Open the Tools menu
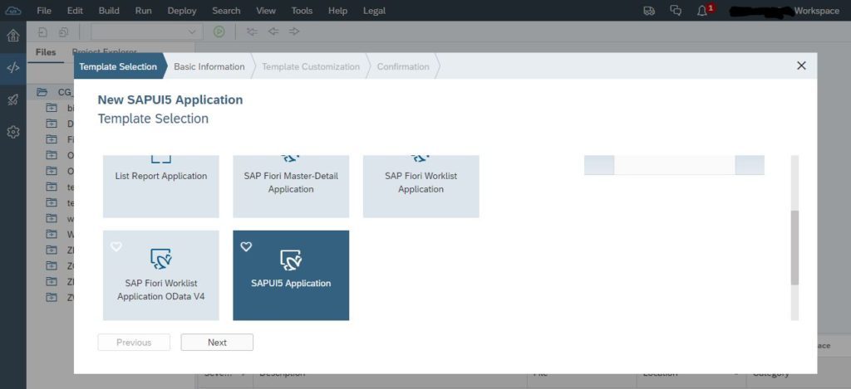 click(x=302, y=11)
